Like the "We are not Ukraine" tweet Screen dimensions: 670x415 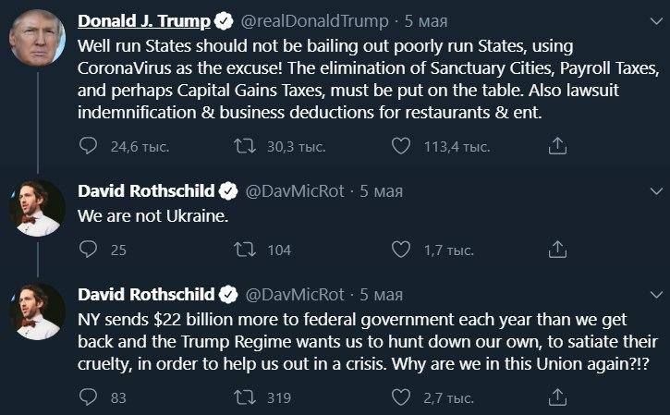(400, 250)
